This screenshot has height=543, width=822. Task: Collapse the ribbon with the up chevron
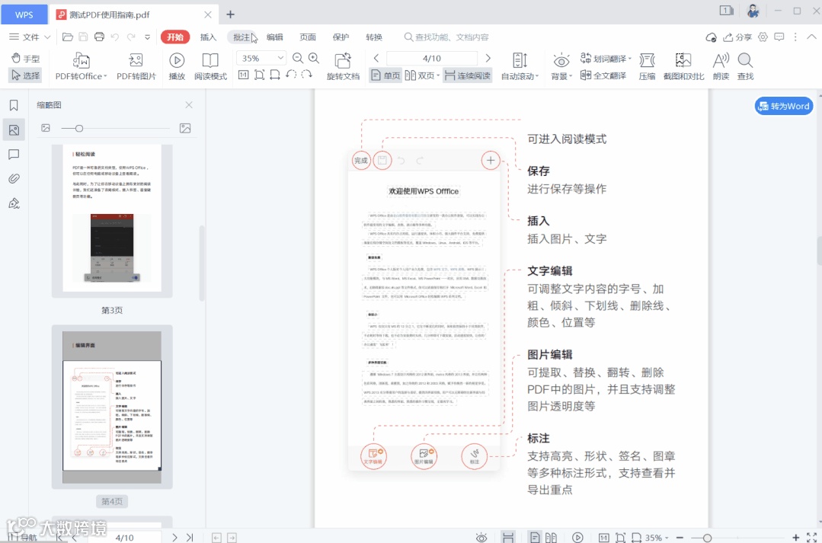click(811, 37)
